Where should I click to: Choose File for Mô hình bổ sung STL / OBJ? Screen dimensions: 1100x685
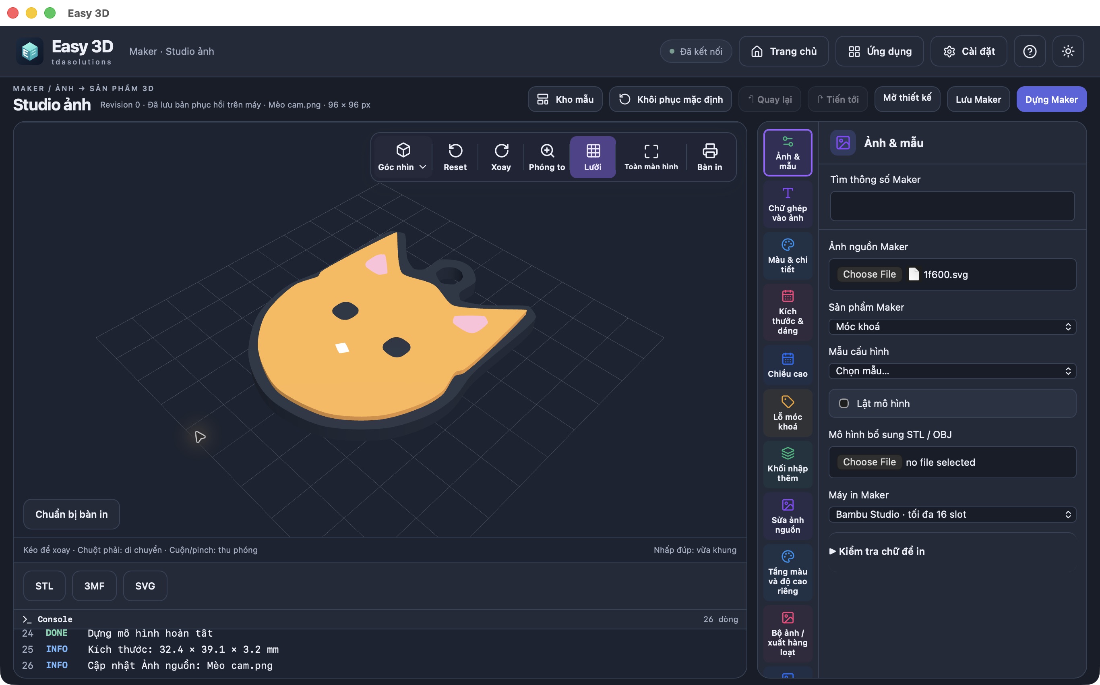tap(869, 462)
